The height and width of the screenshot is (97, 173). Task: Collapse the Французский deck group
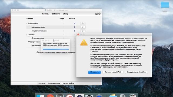click(x=27, y=42)
